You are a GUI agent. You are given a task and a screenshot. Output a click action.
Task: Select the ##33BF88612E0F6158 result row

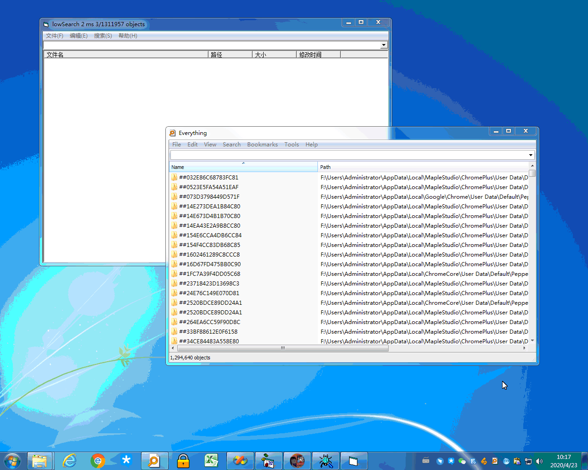click(x=349, y=331)
